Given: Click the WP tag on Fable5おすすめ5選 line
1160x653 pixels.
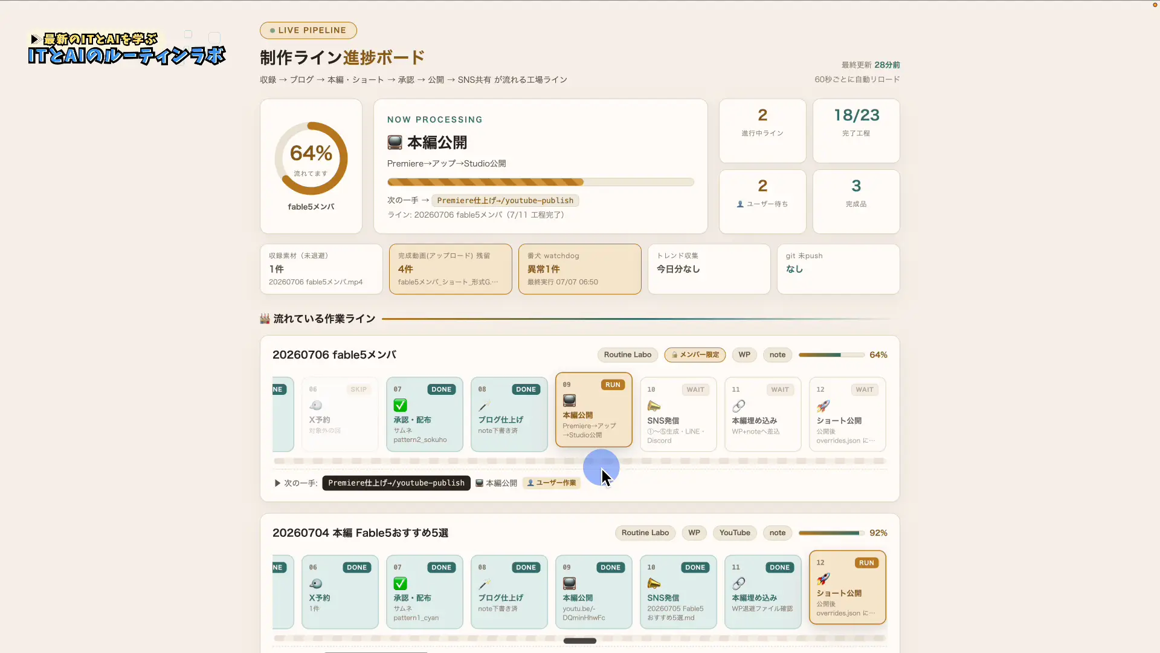Looking at the screenshot, I should coord(694,533).
